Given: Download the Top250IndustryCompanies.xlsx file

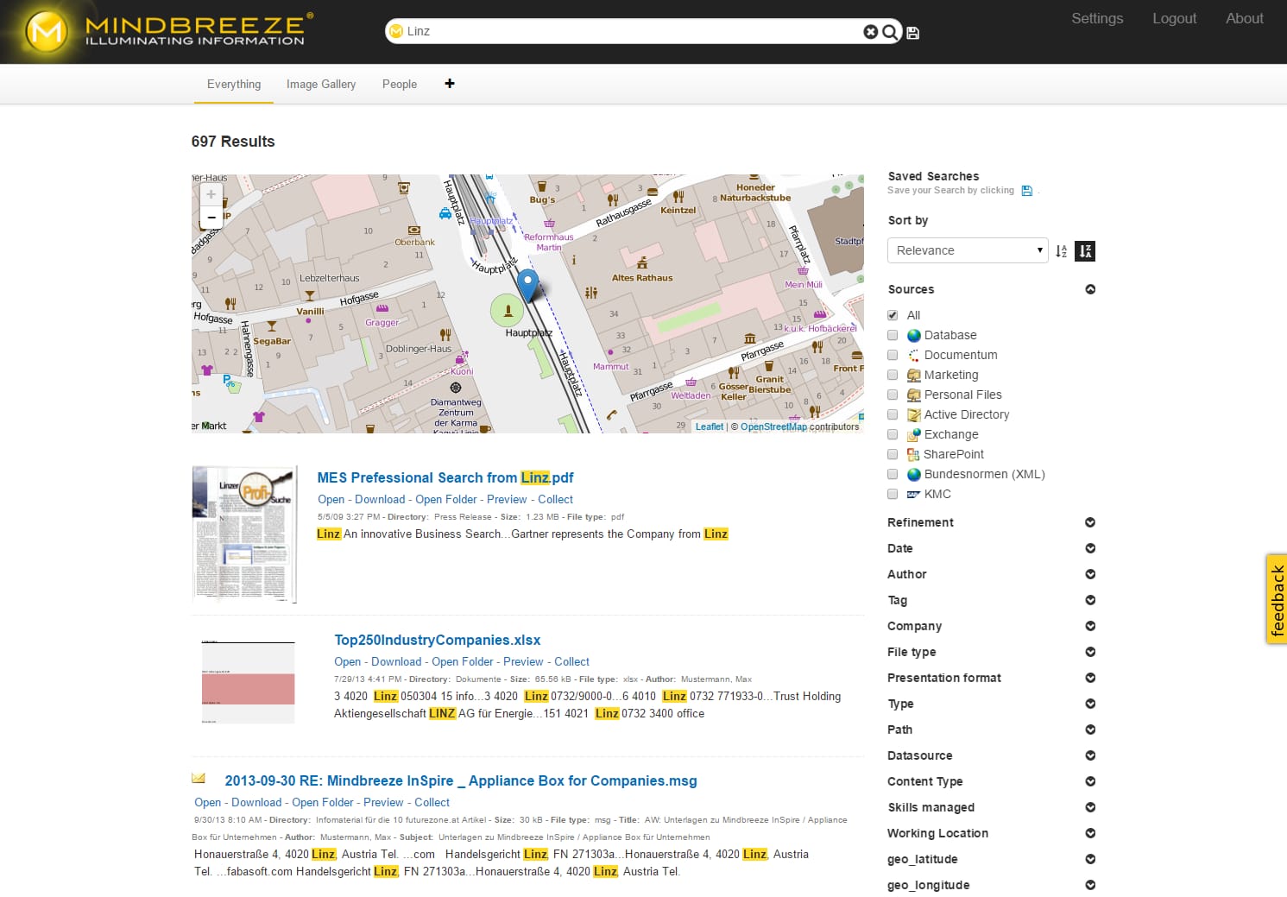Looking at the screenshot, I should click(396, 661).
